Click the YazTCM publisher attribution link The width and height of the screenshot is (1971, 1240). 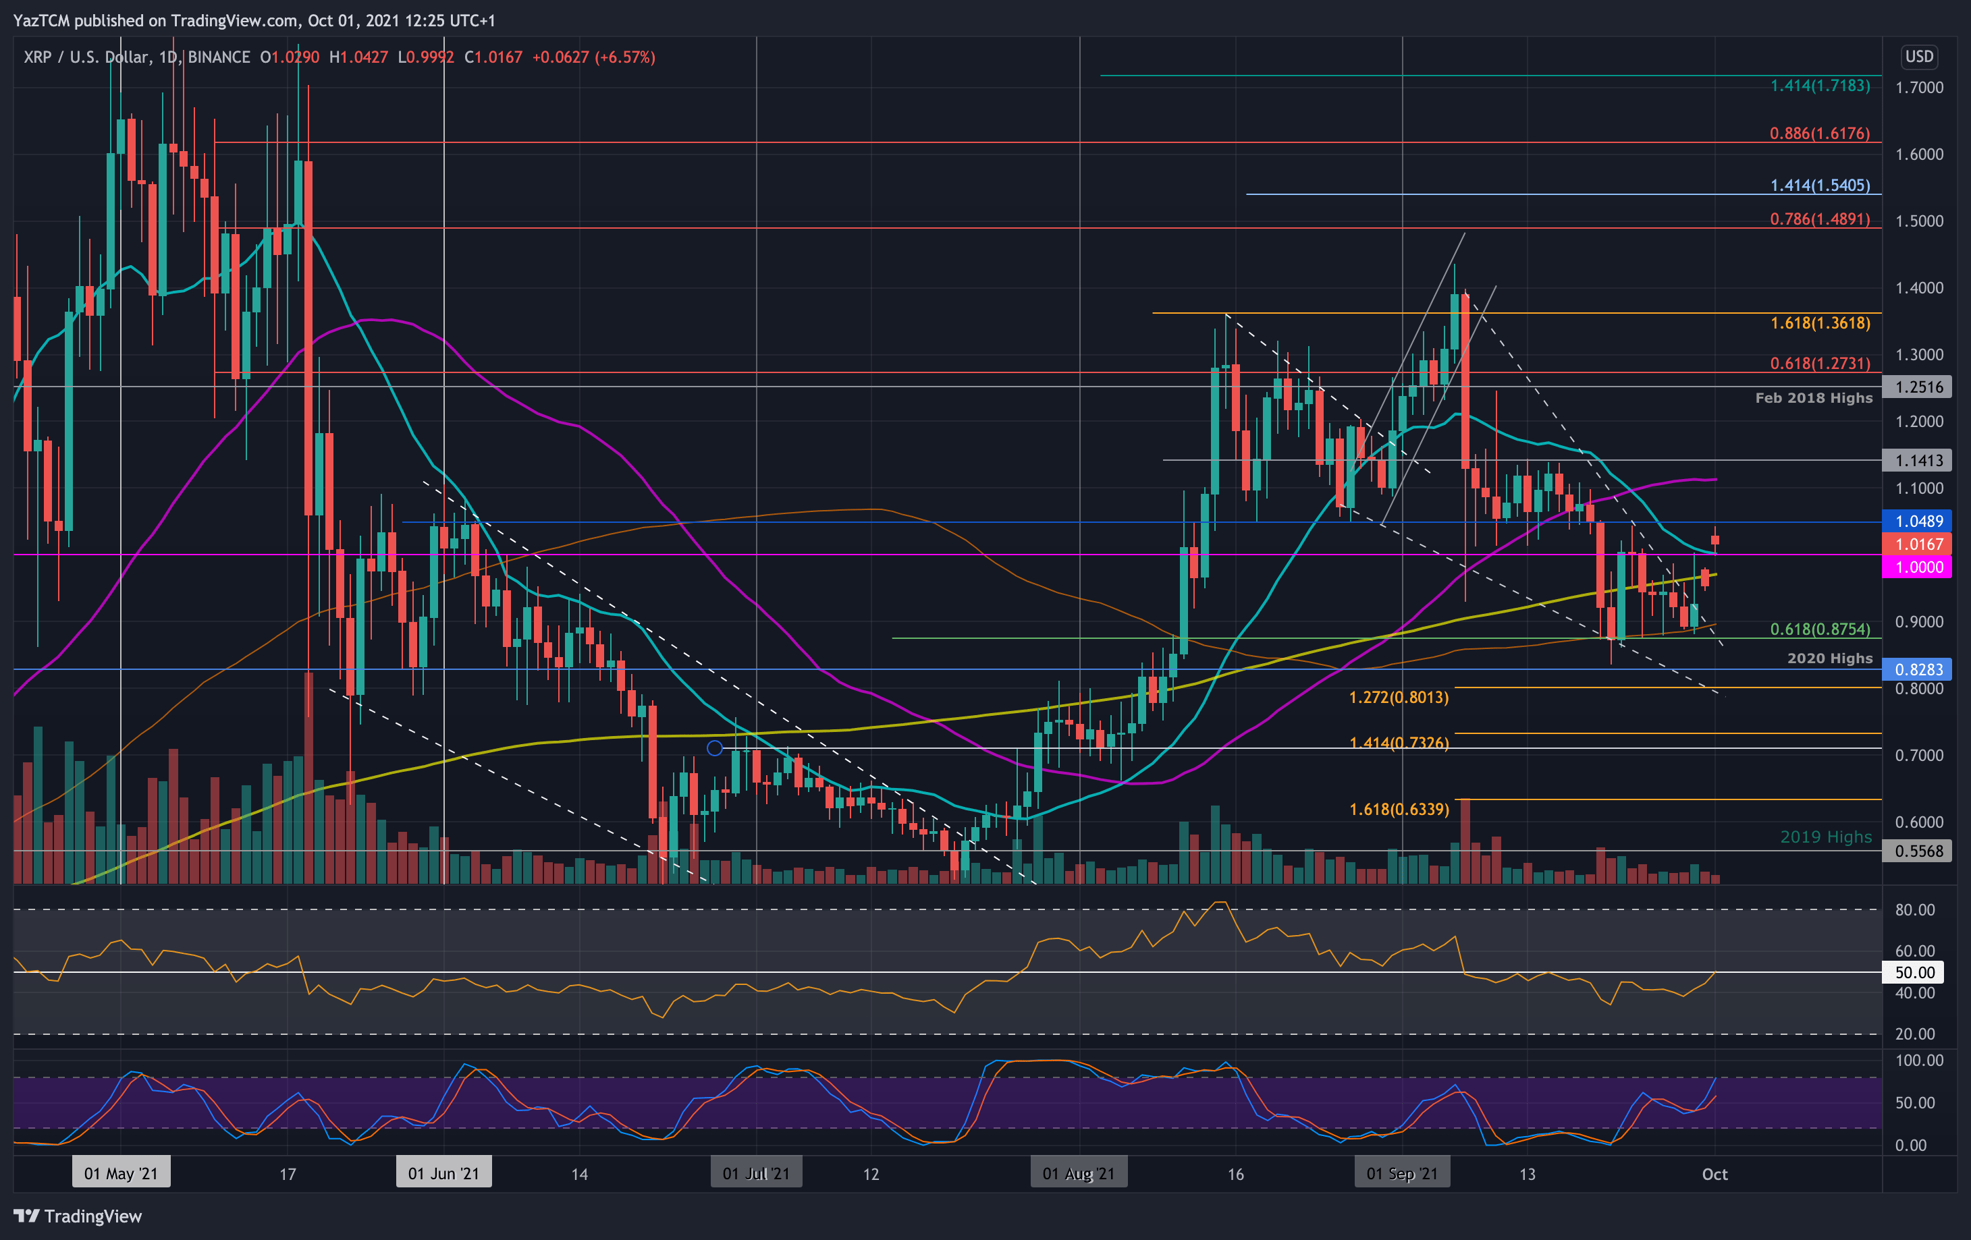[x=41, y=22]
